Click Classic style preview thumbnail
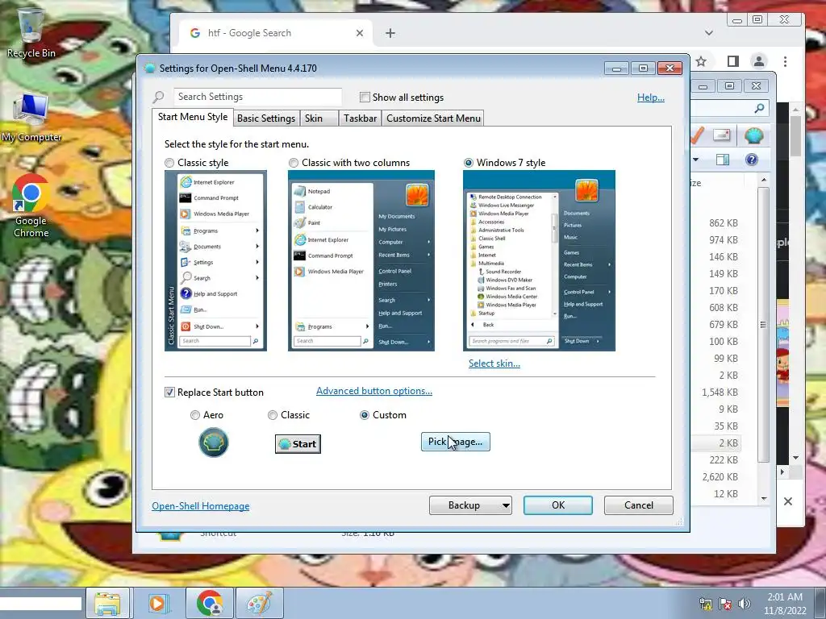Image resolution: width=826 pixels, height=619 pixels. [215, 260]
